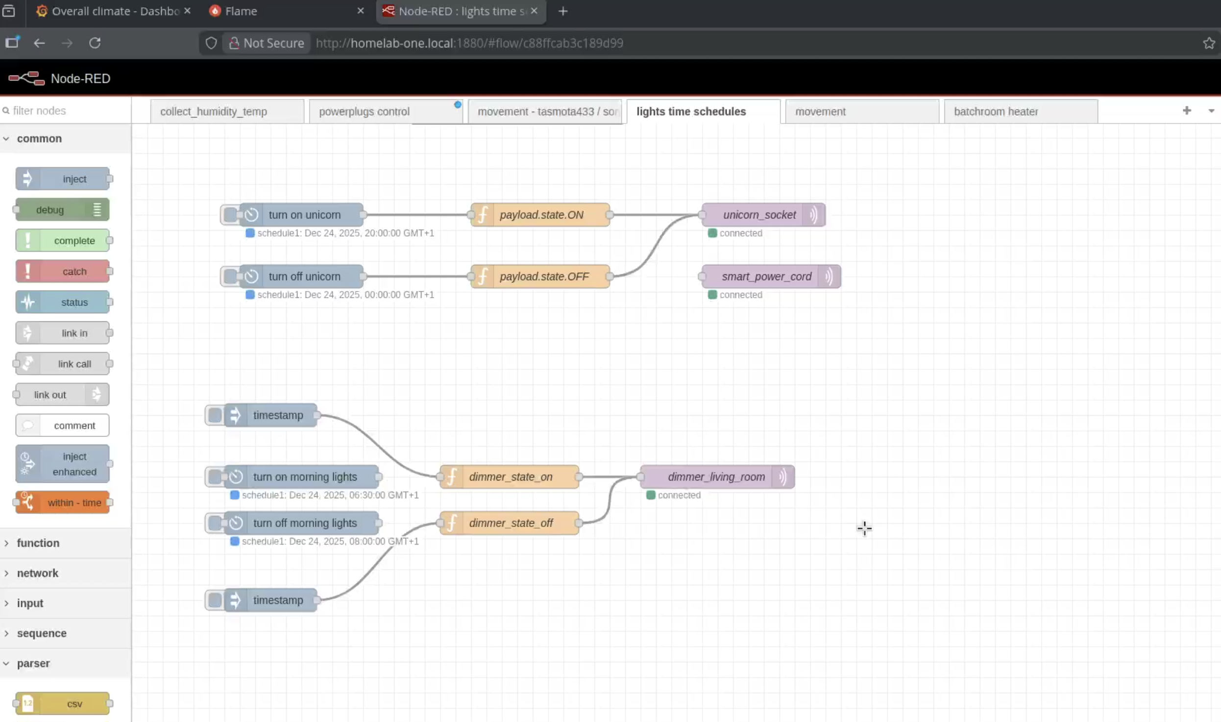Click the bookmark star icon in the address bar

click(x=1208, y=43)
